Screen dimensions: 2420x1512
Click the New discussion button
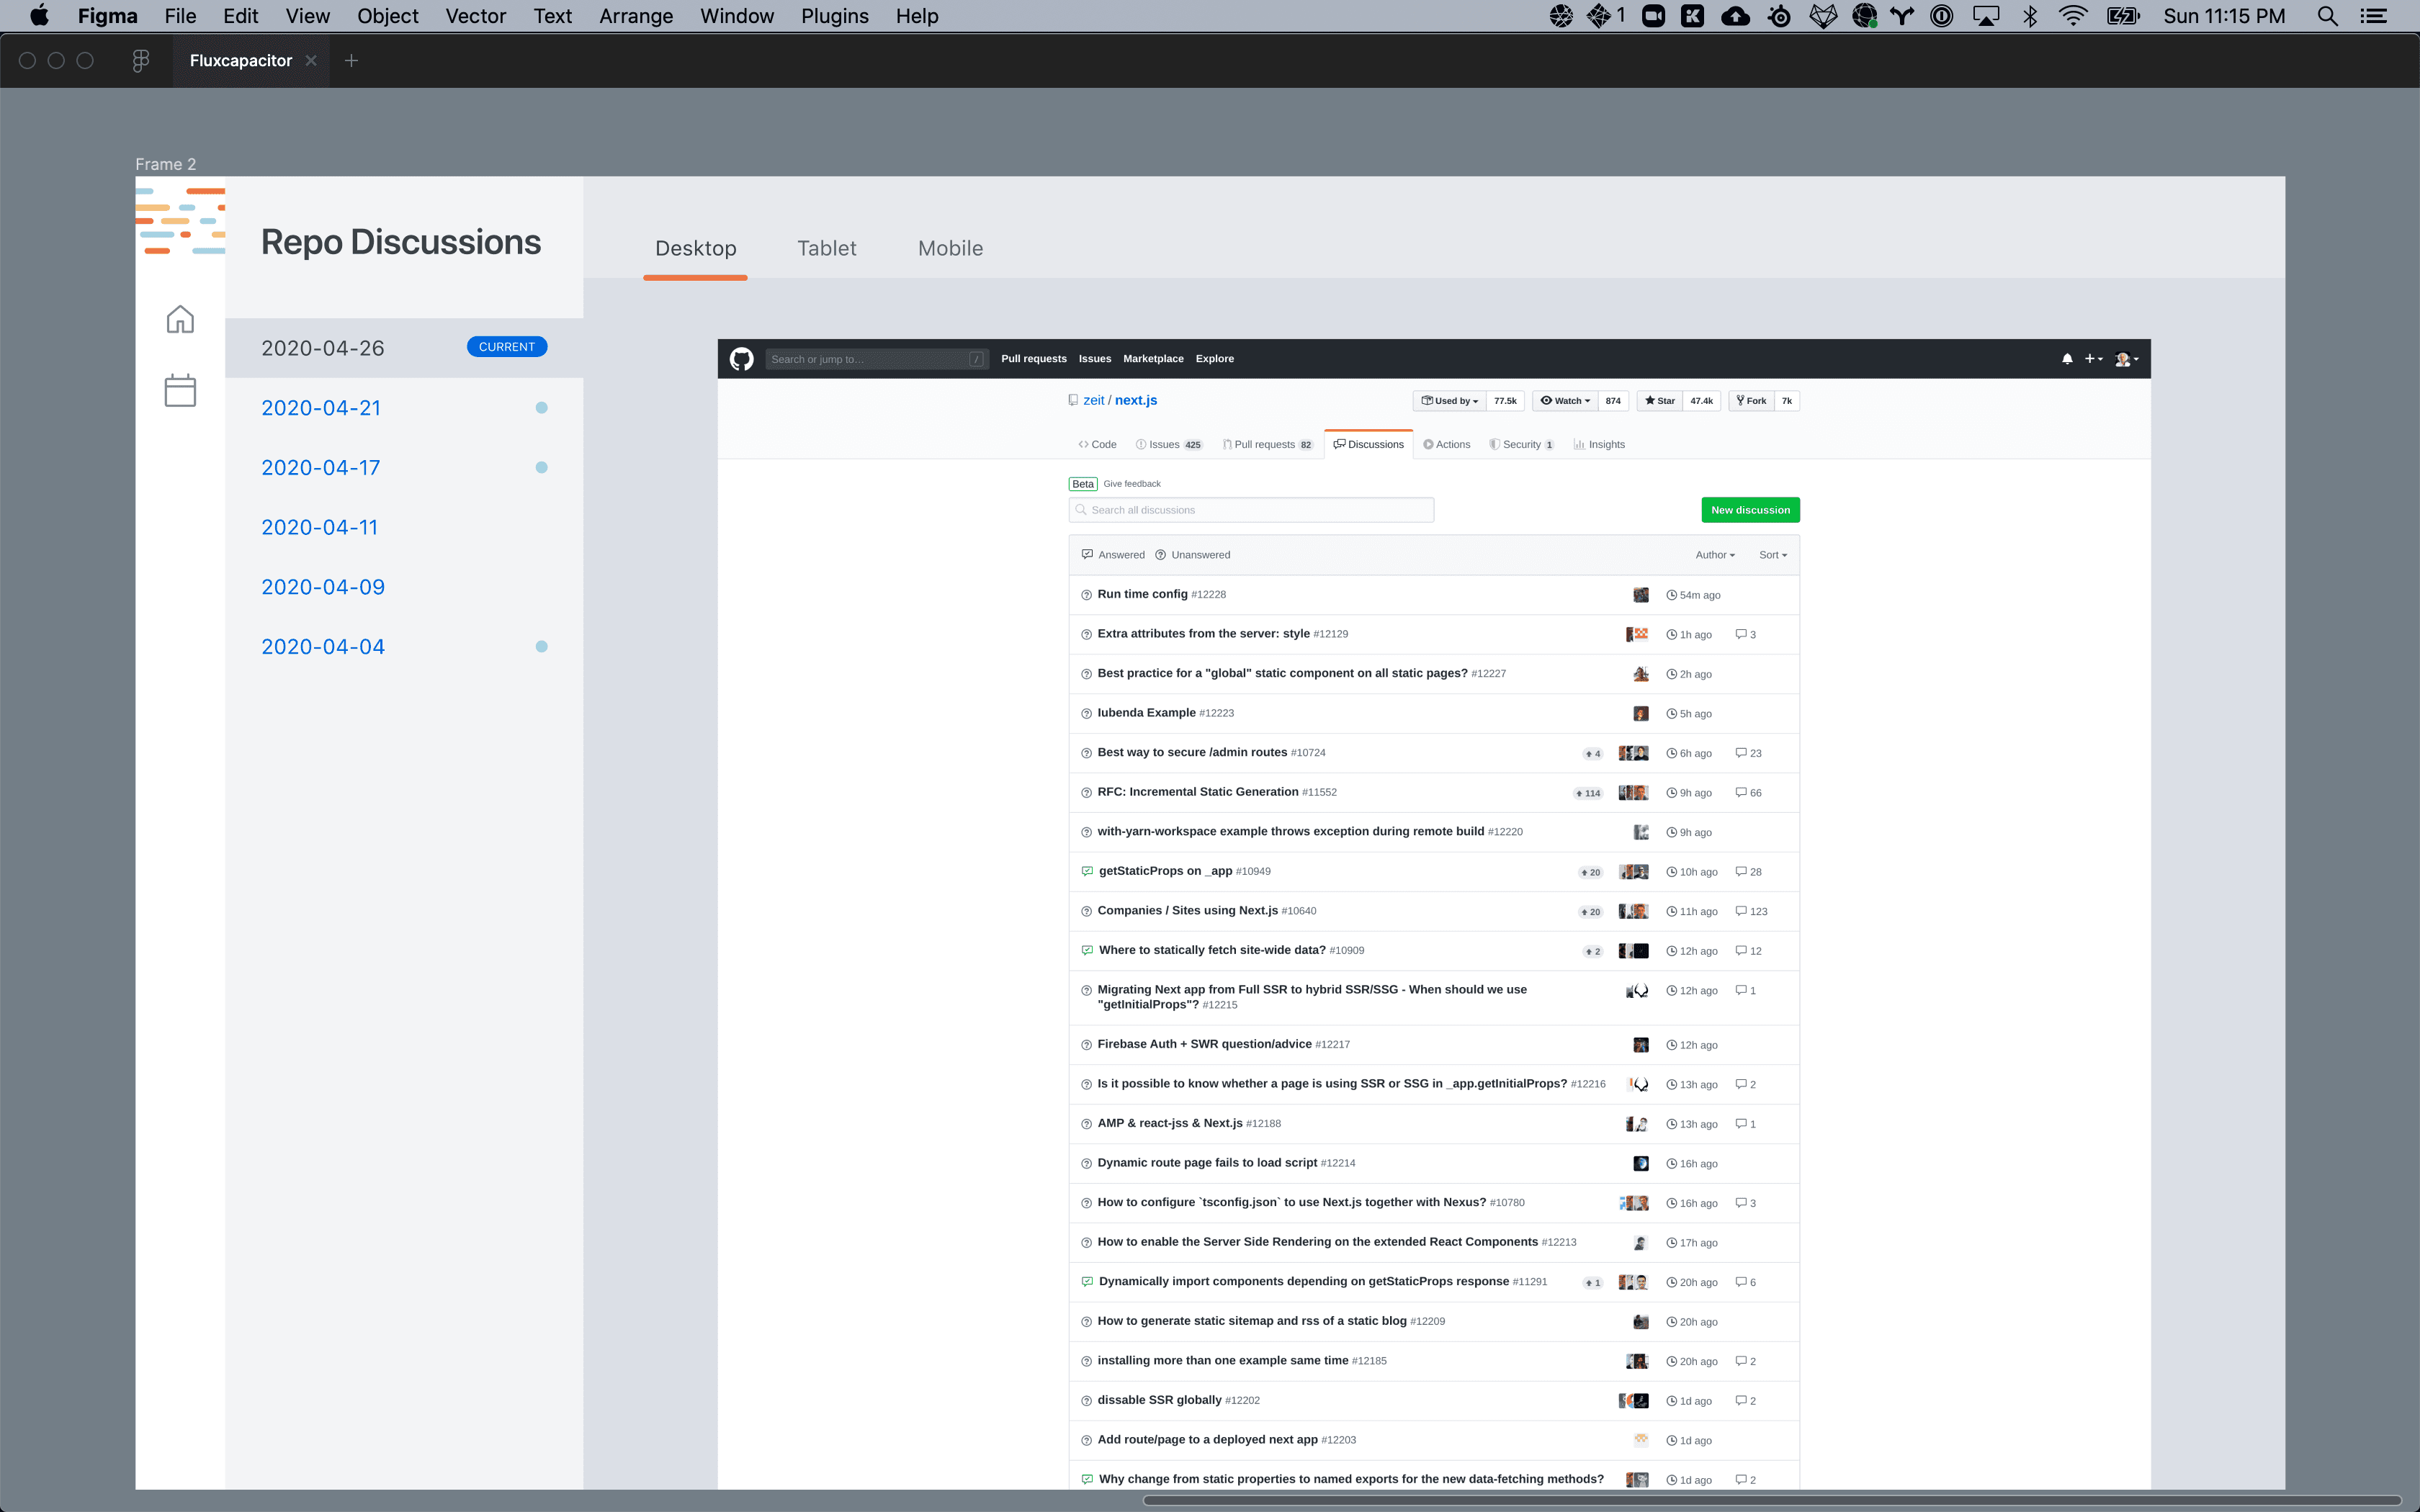point(1750,510)
